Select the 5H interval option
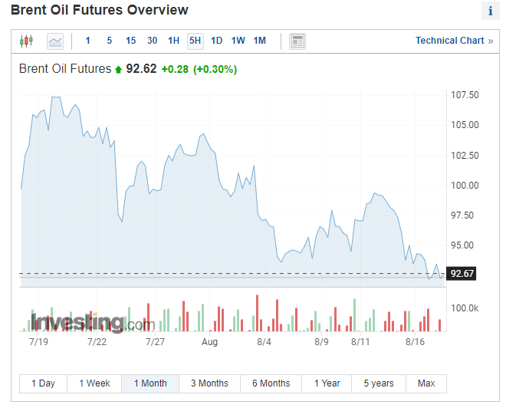This screenshot has height=408, width=506. tap(195, 41)
